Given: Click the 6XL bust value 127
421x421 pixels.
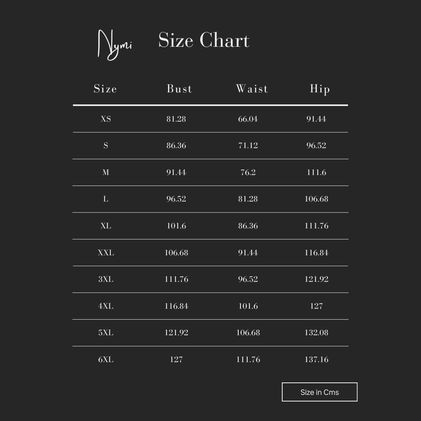Looking at the screenshot, I should coord(176,359).
